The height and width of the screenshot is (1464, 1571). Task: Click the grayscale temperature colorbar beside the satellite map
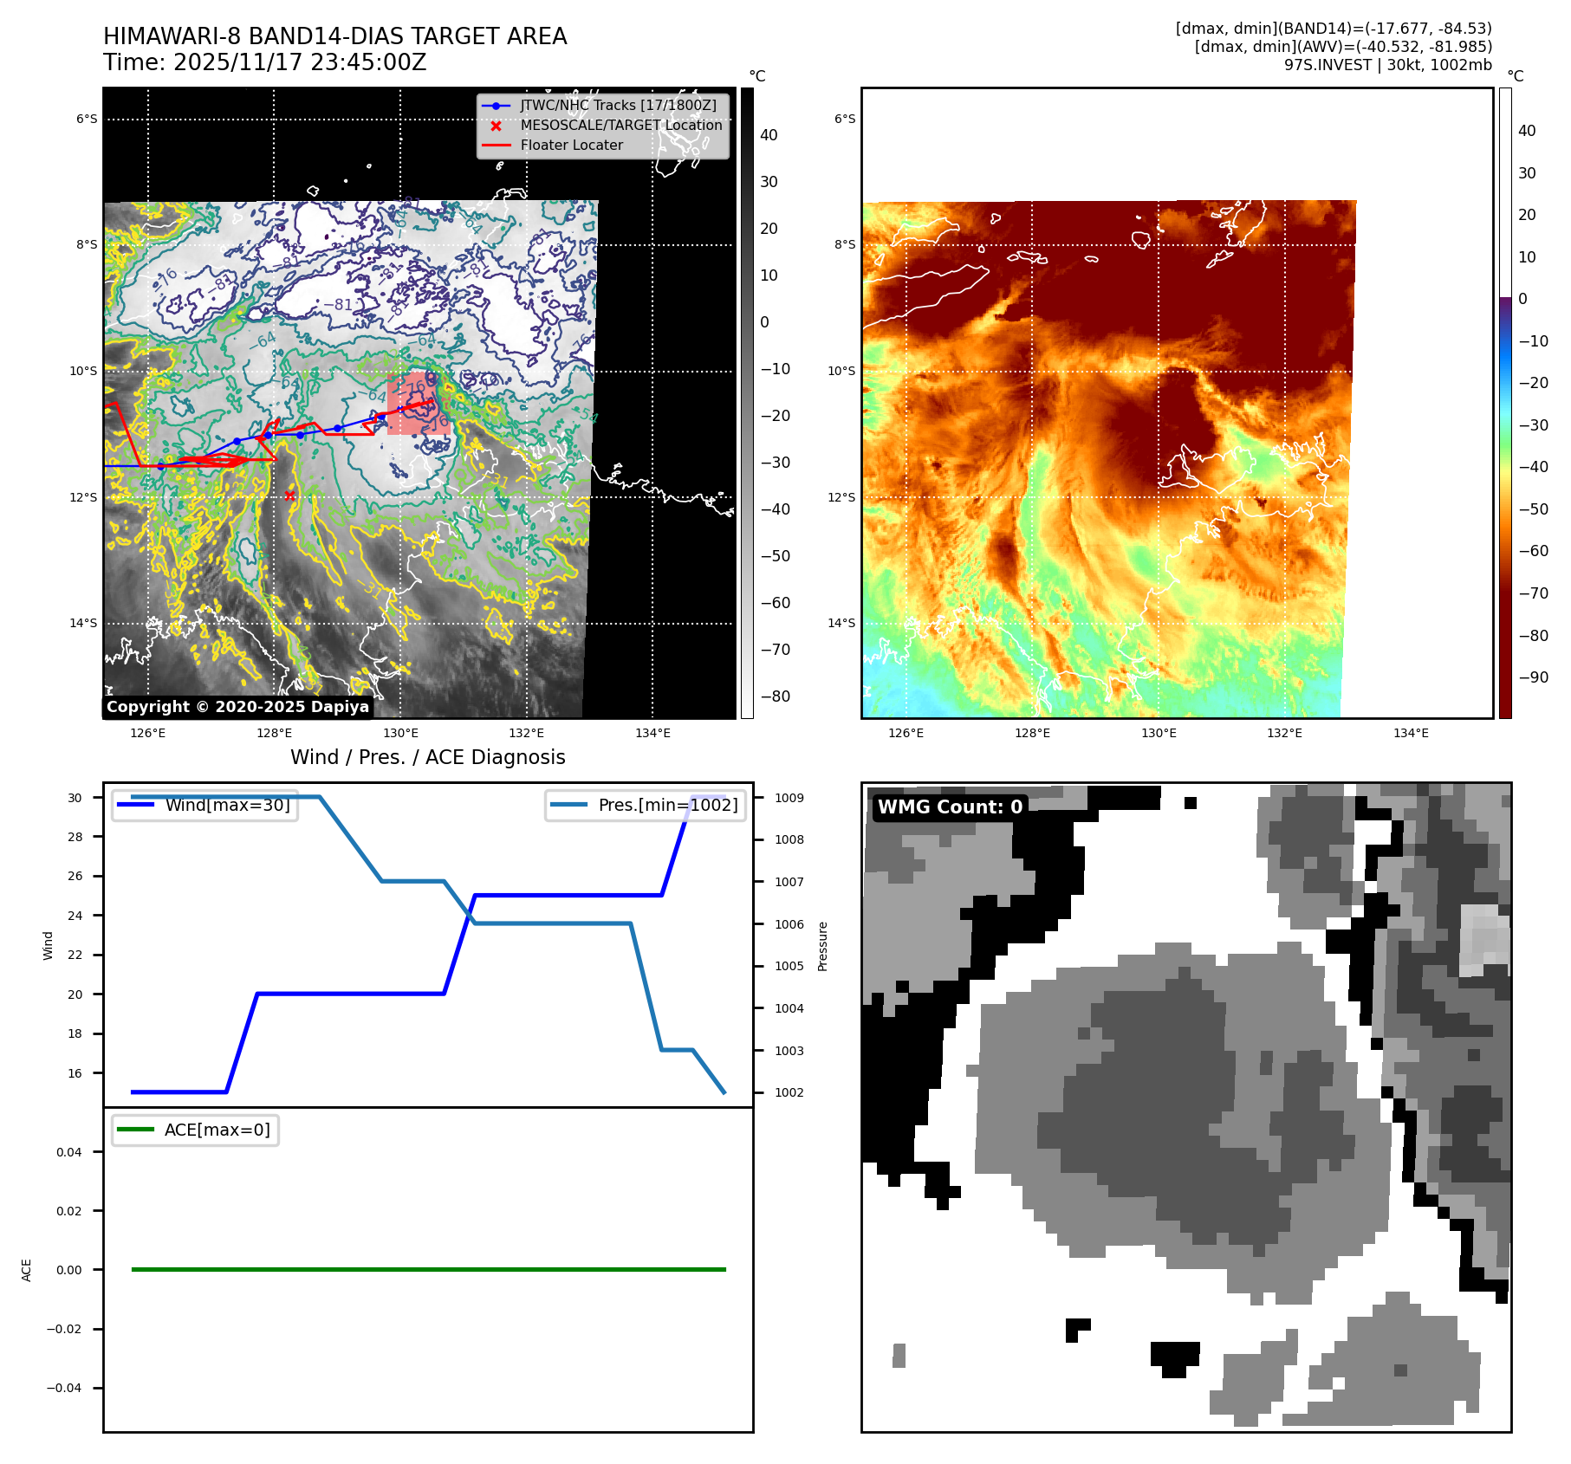[x=747, y=403]
